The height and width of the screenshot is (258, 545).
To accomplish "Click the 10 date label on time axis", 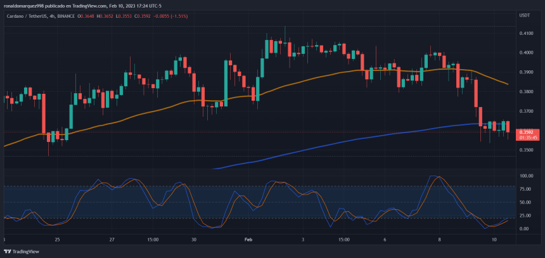I will (x=494, y=240).
